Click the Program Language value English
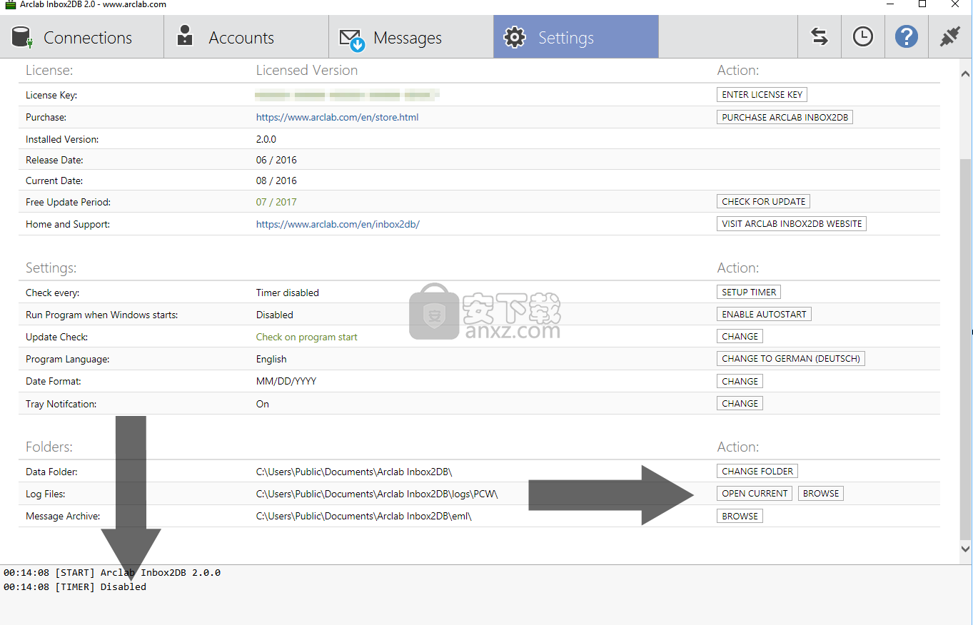This screenshot has height=625, width=973. (271, 359)
